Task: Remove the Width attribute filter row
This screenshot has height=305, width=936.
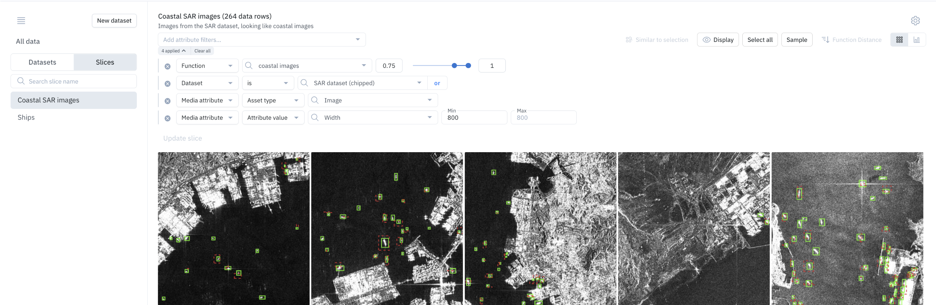Action: click(167, 118)
